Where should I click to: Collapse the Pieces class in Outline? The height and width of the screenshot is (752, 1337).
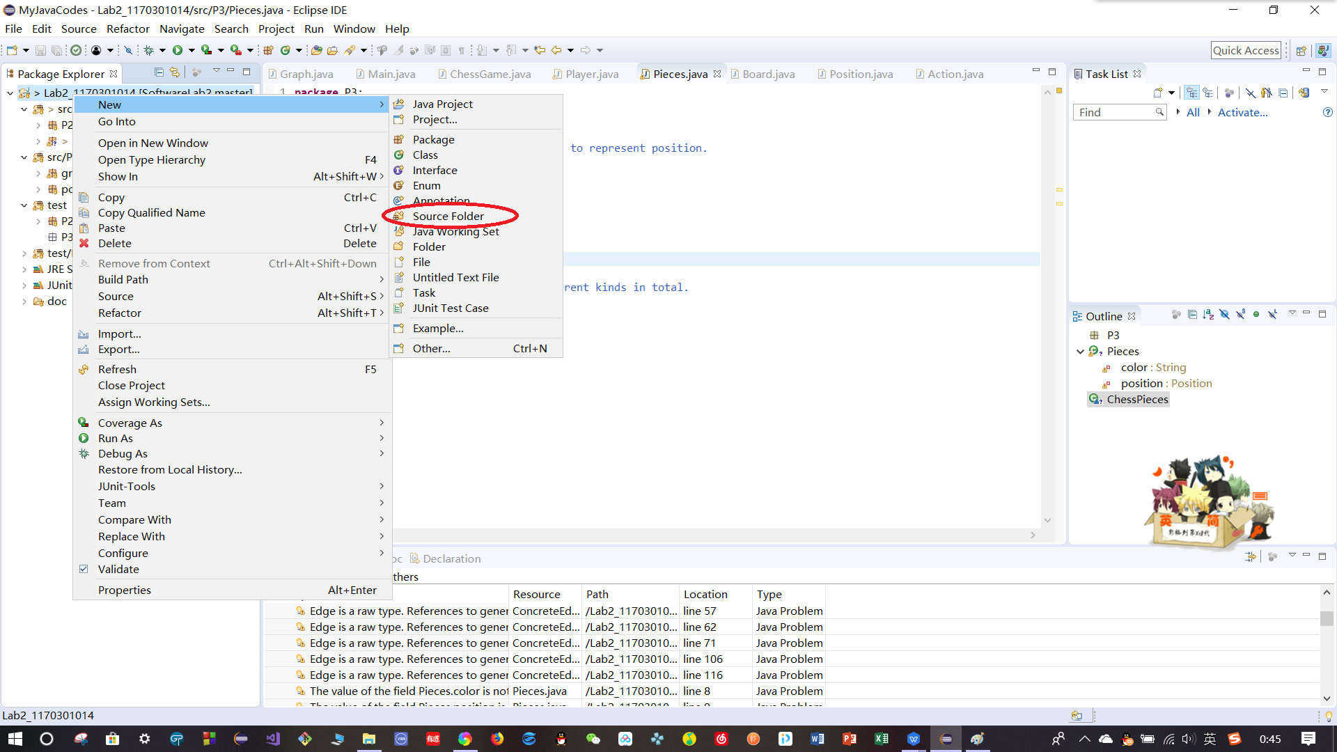click(x=1080, y=352)
